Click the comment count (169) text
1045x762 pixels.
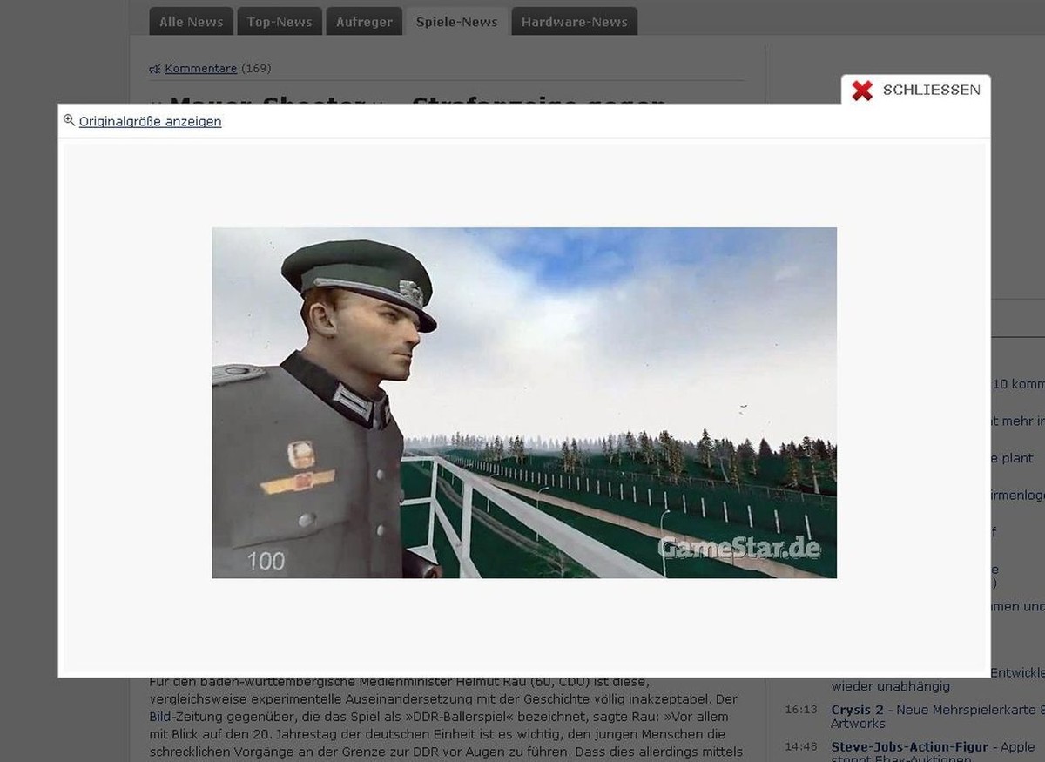click(x=255, y=69)
